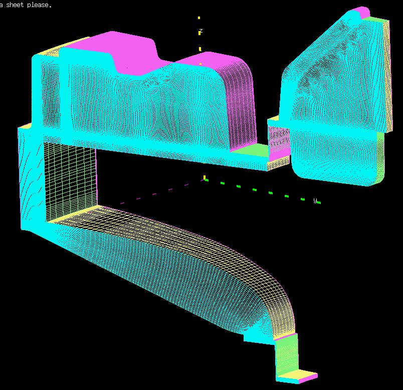Select the yellow foot sheet at bottom

click(297, 375)
